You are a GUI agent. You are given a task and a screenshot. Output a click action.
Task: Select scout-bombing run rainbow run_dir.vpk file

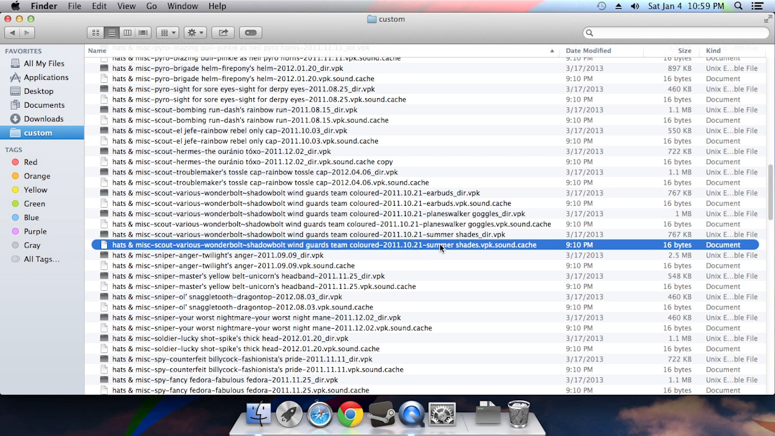pyautogui.click(x=425, y=110)
